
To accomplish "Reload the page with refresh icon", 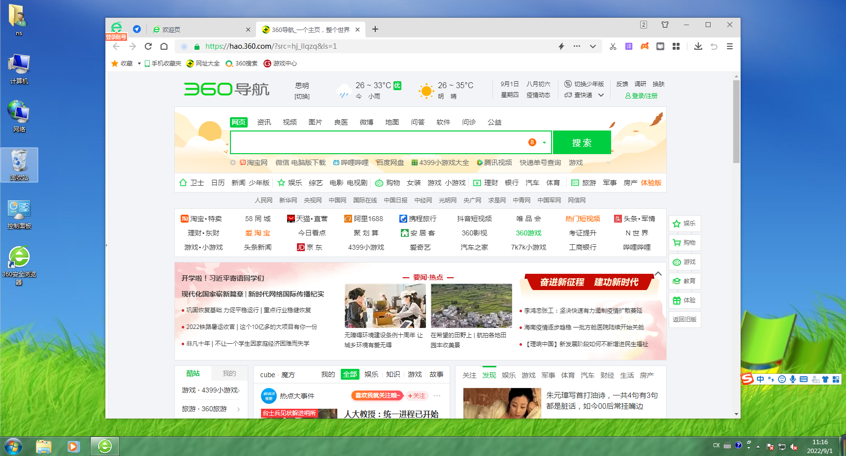I will [x=148, y=46].
